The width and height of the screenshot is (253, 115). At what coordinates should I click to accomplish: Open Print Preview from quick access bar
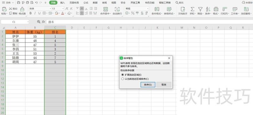point(32,3)
